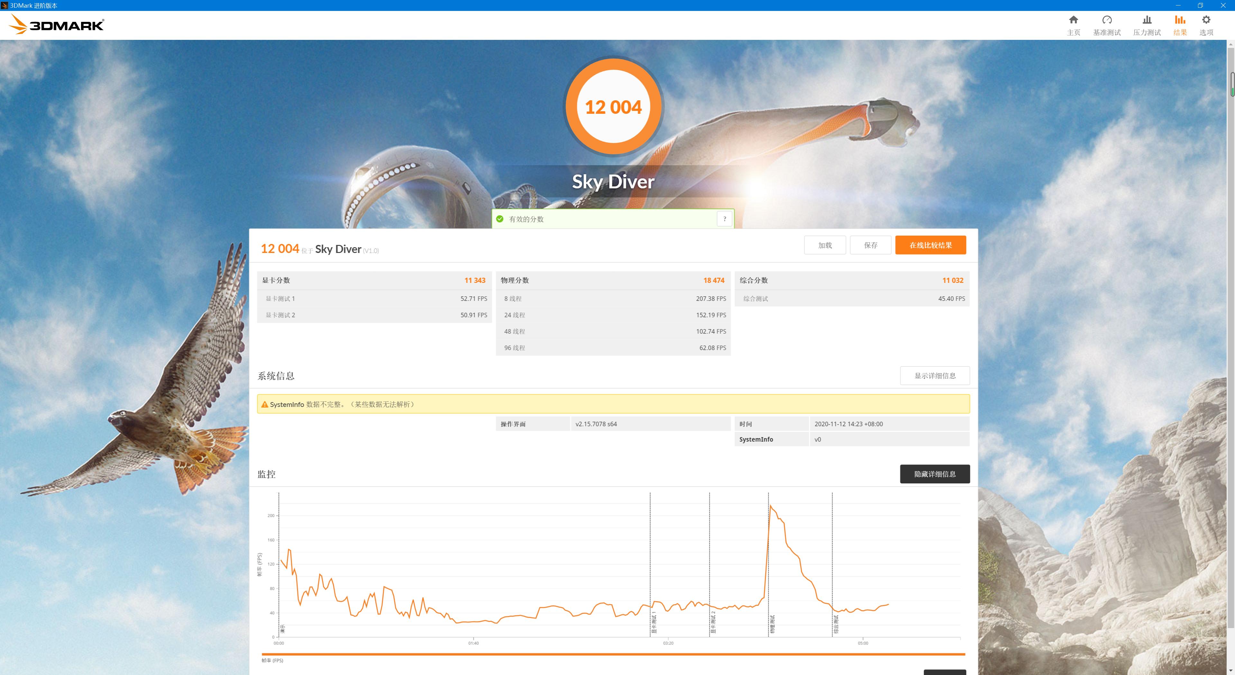Click the 03:20 time label on chart axis
The image size is (1235, 675).
click(x=668, y=643)
